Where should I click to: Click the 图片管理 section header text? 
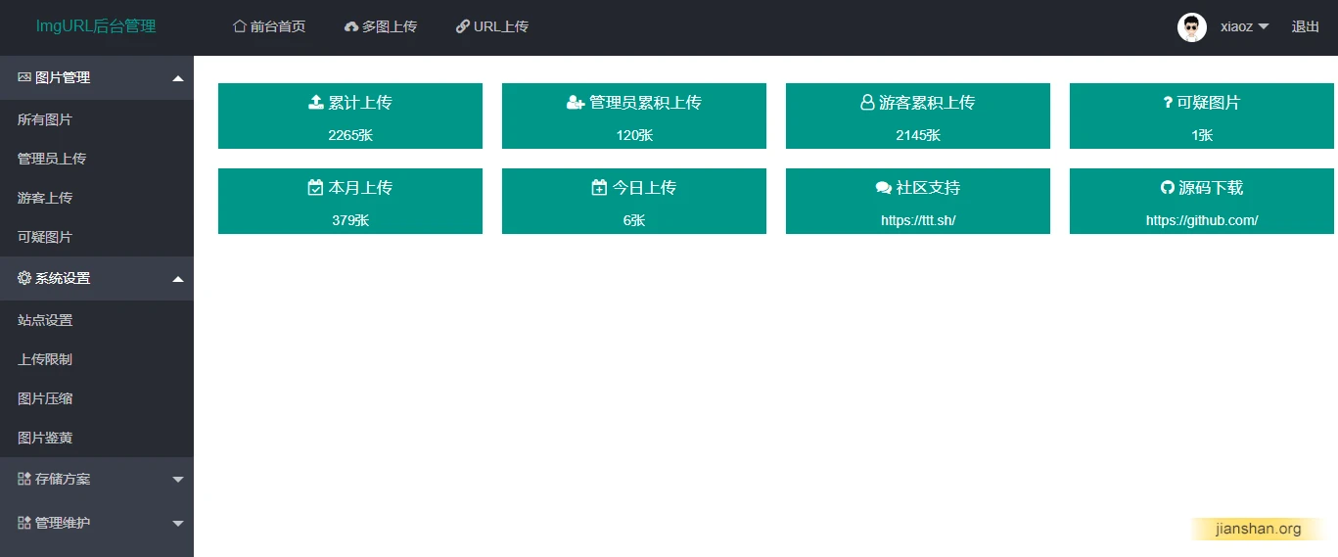(x=63, y=77)
